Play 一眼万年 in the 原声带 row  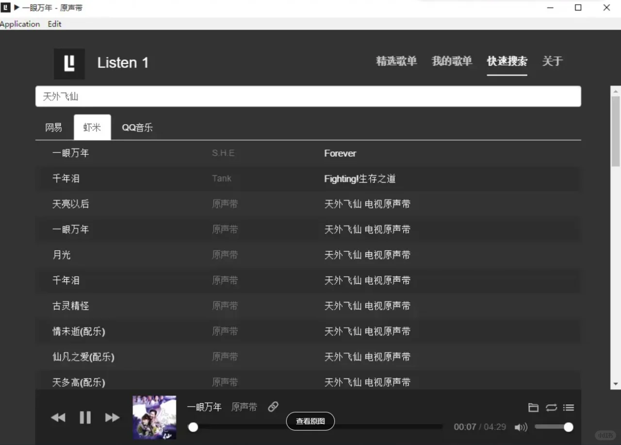[71, 230]
